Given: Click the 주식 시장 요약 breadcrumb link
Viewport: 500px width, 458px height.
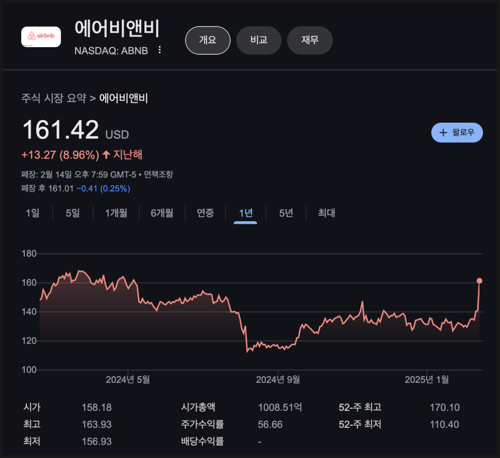Looking at the screenshot, I should (54, 98).
